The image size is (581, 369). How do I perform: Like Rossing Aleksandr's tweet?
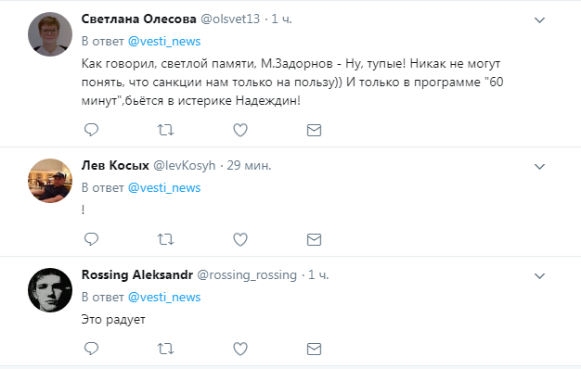coord(240,349)
